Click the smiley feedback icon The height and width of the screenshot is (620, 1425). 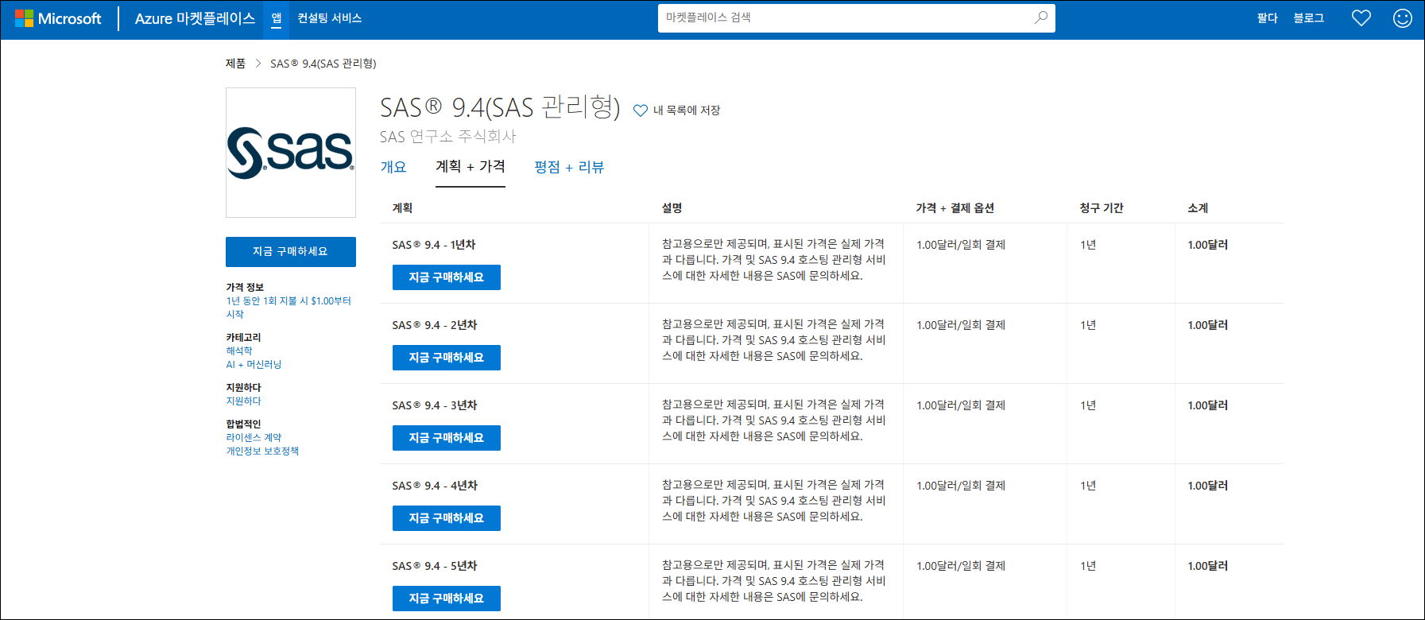[x=1403, y=17]
